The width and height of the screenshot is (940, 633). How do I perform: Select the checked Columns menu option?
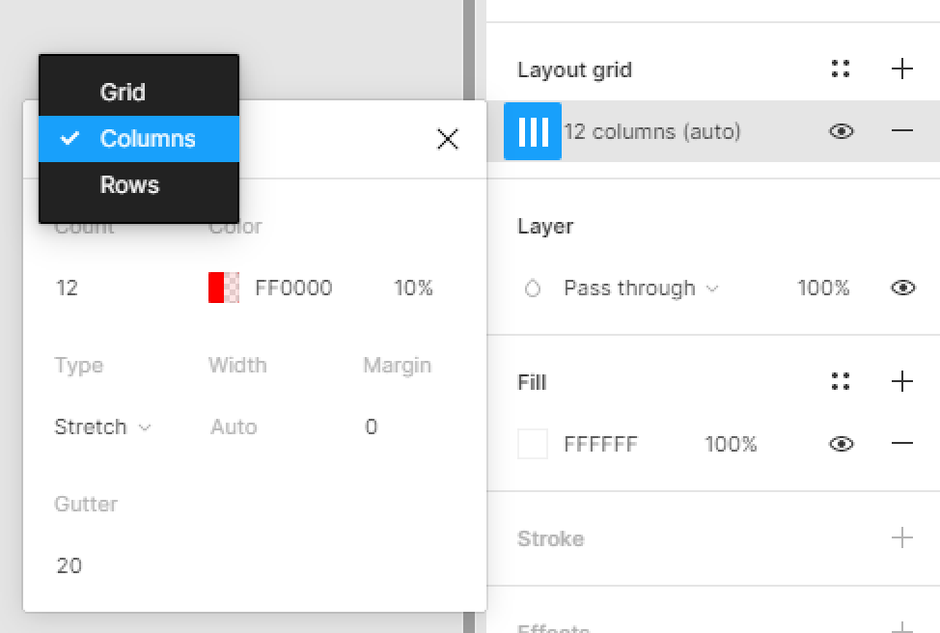[147, 139]
